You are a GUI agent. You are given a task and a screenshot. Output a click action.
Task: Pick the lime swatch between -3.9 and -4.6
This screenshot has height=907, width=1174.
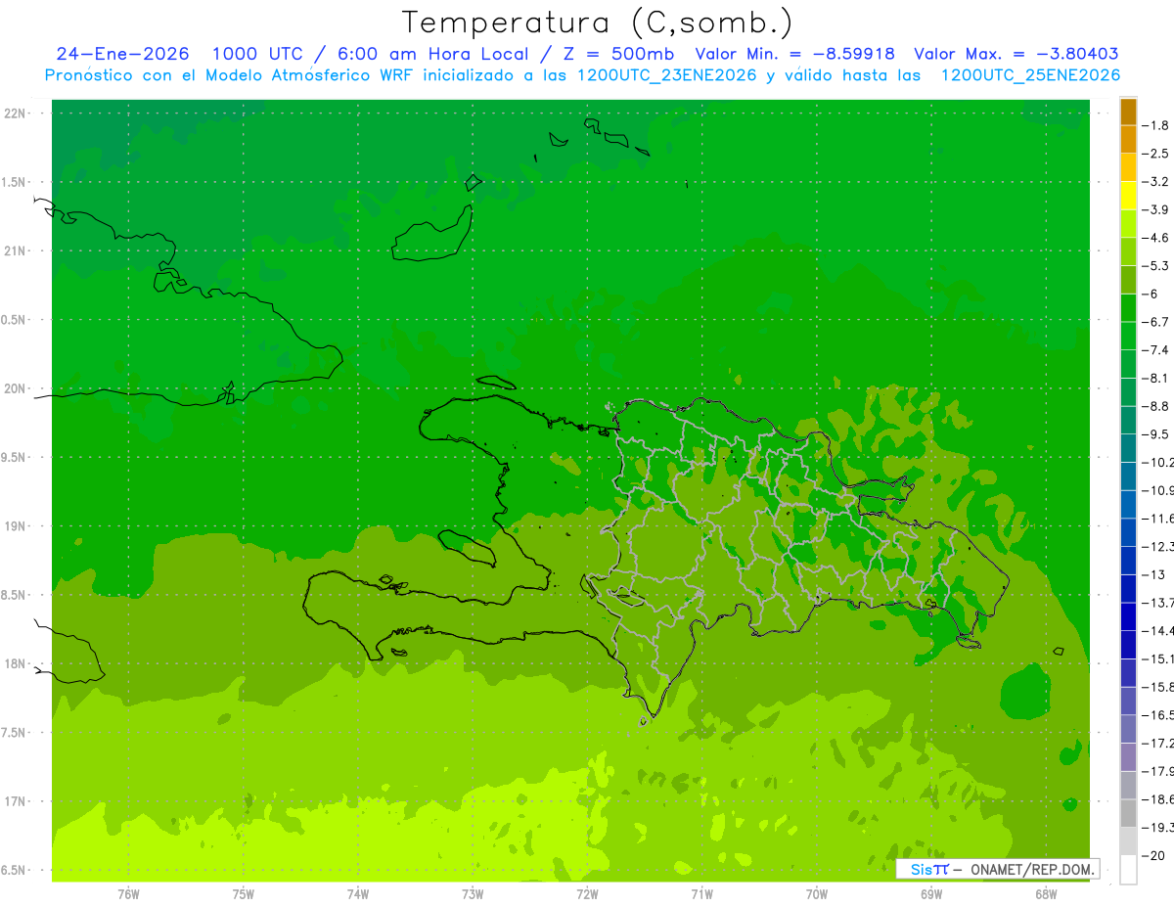click(1128, 224)
